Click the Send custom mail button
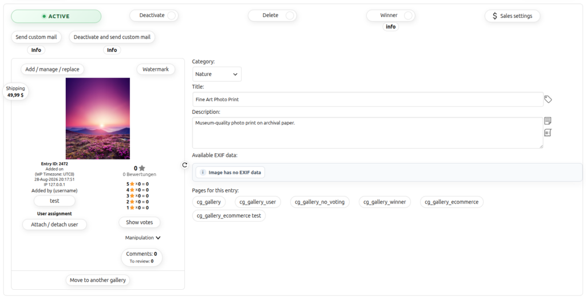Viewport: 586px width, 299px height. [x=36, y=37]
